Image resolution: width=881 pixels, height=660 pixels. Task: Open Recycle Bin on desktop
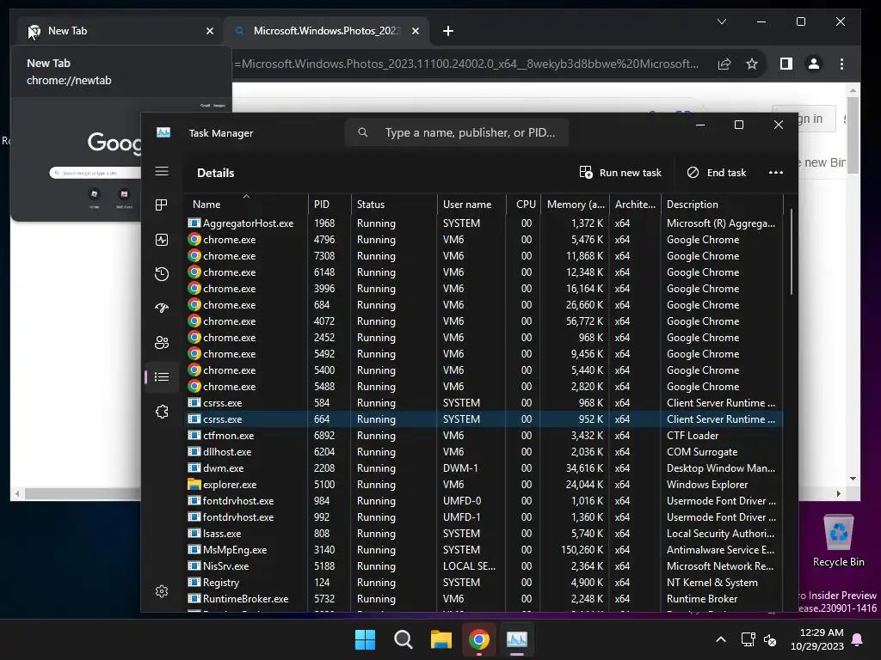[x=838, y=541]
